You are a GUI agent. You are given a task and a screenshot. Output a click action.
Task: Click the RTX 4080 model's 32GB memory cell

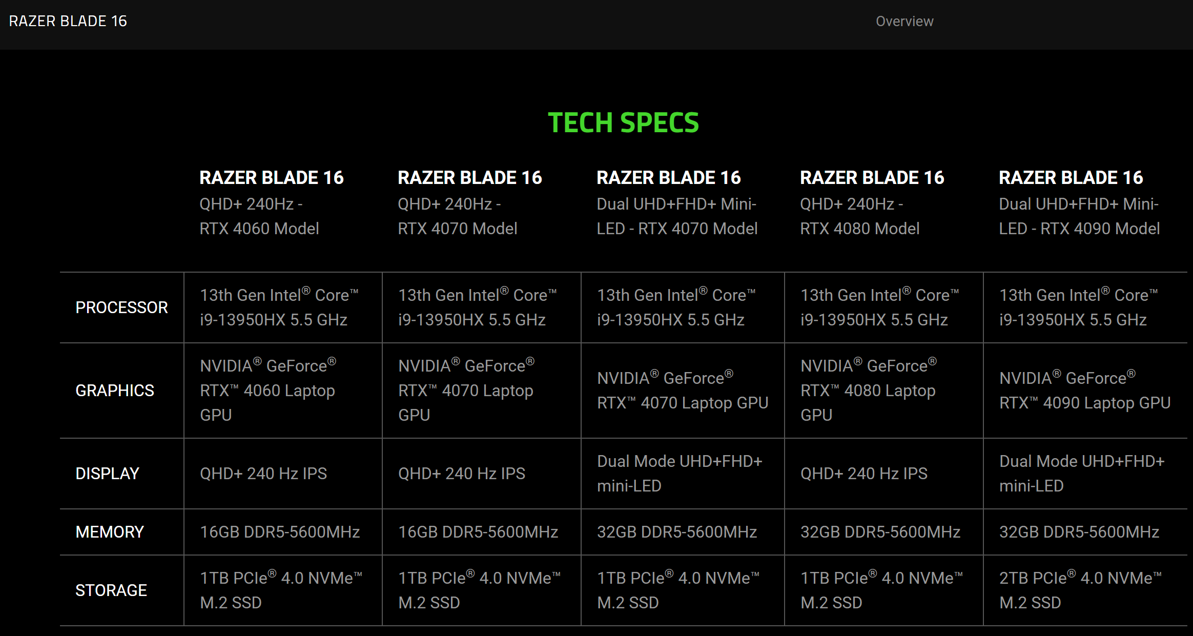[880, 532]
